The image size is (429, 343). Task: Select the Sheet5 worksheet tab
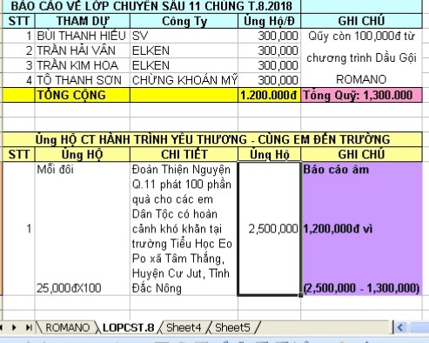coord(232,327)
